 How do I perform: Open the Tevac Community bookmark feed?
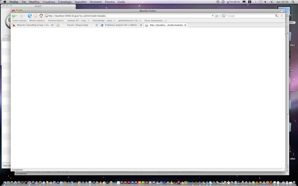(x=155, y=20)
